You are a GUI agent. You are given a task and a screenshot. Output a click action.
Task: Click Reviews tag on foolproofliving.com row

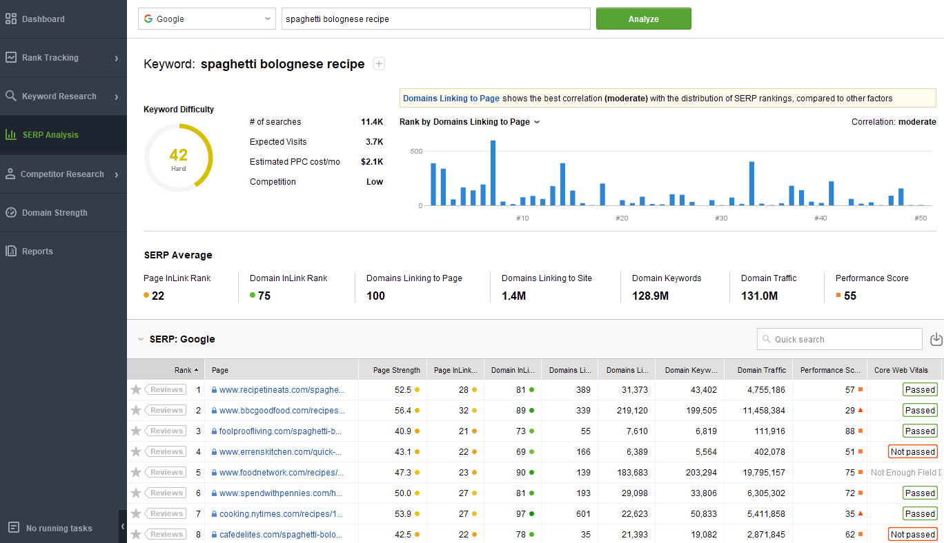pyautogui.click(x=166, y=431)
